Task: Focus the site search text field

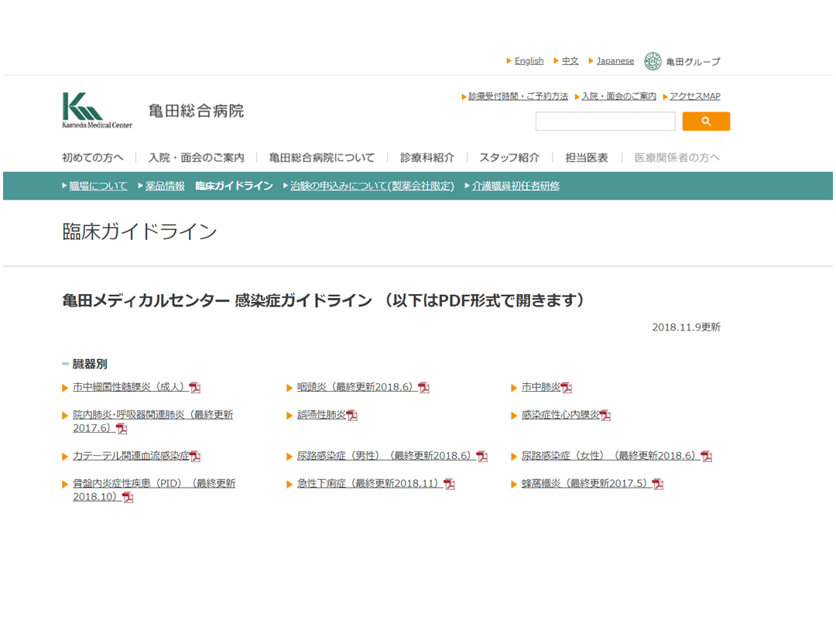Action: (605, 122)
